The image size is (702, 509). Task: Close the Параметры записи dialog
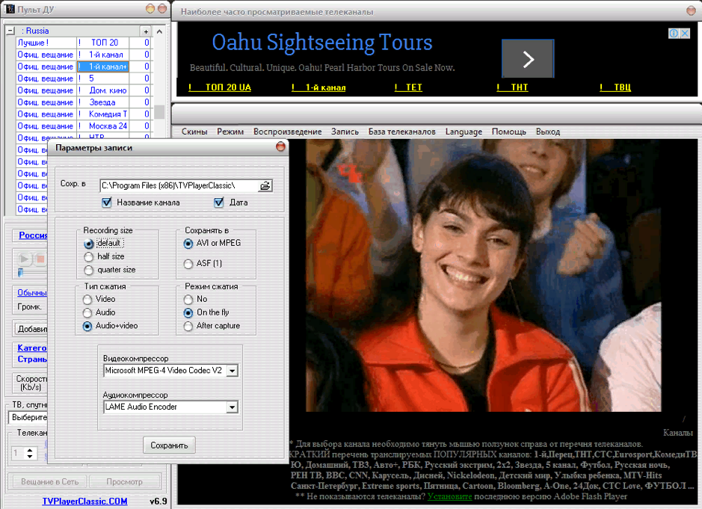(x=280, y=146)
